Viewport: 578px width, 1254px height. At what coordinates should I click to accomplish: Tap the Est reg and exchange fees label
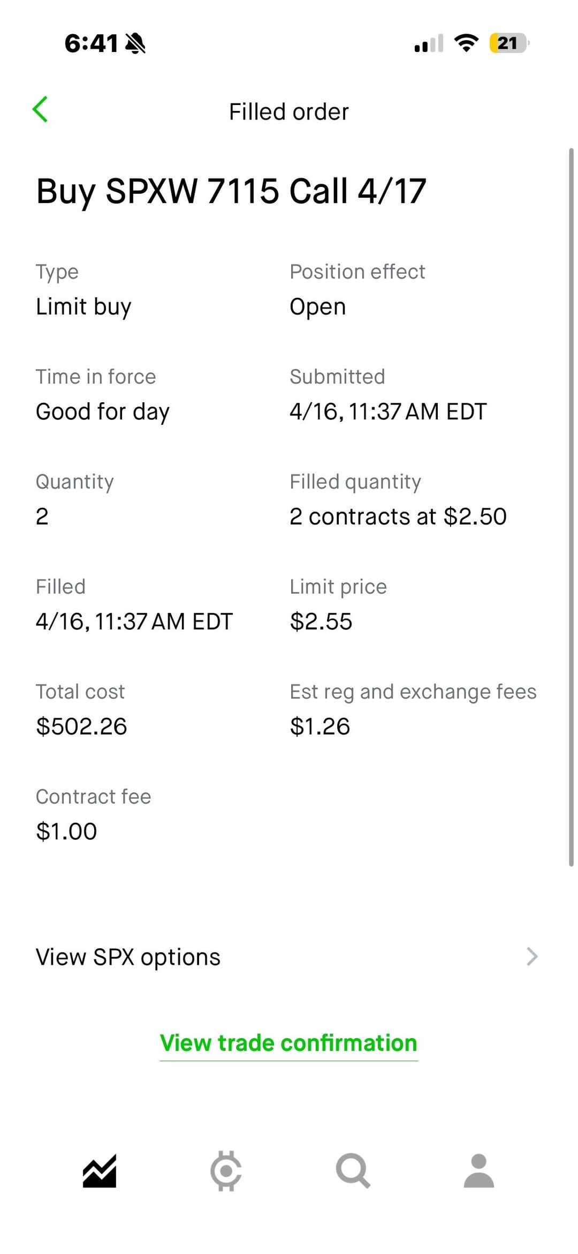click(x=413, y=692)
